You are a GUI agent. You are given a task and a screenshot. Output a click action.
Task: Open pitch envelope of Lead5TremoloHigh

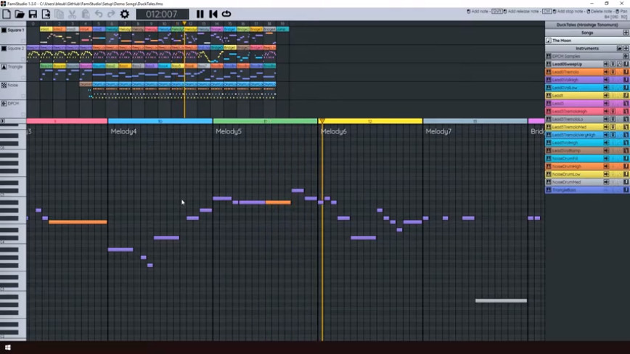coord(613,111)
